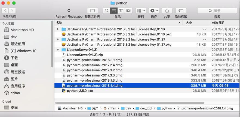The image size is (240, 117).
Task: Create a new folder with 新建文件夹
Action: pos(93,11)
